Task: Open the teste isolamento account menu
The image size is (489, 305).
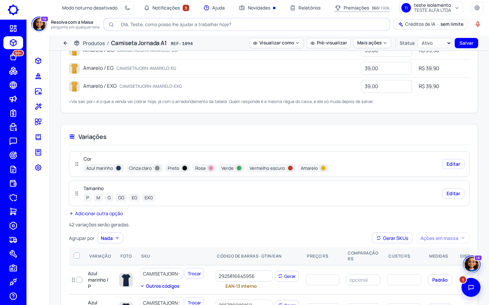Action: [431, 8]
